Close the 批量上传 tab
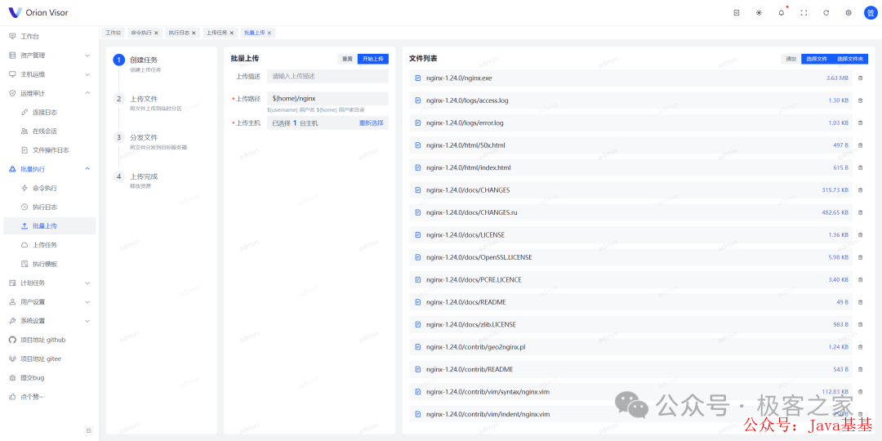This screenshot has width=882, height=441. [269, 33]
